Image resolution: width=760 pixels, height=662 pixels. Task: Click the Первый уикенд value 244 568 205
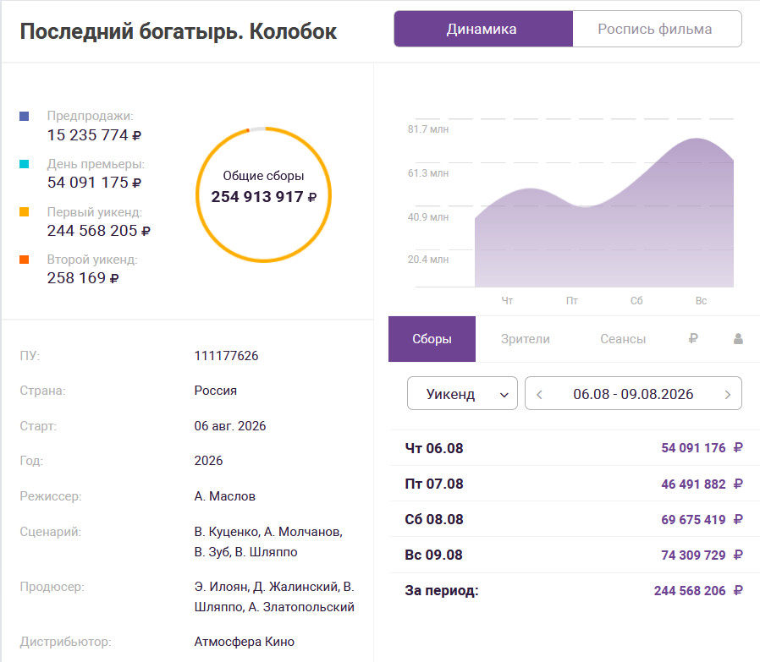click(98, 231)
